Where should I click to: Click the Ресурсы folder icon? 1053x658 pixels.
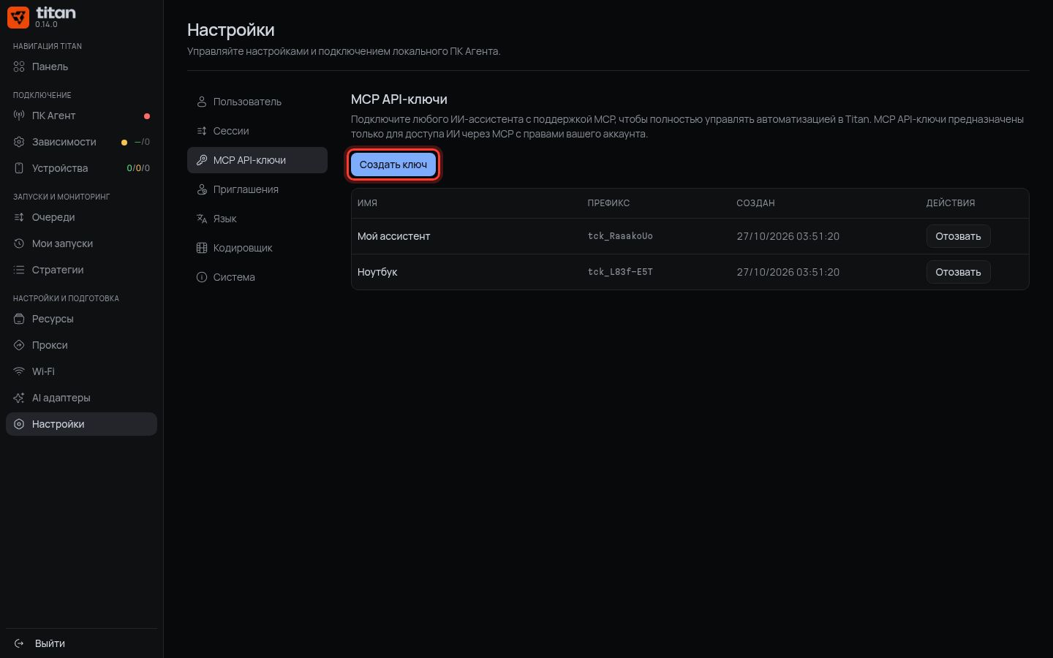pos(19,319)
